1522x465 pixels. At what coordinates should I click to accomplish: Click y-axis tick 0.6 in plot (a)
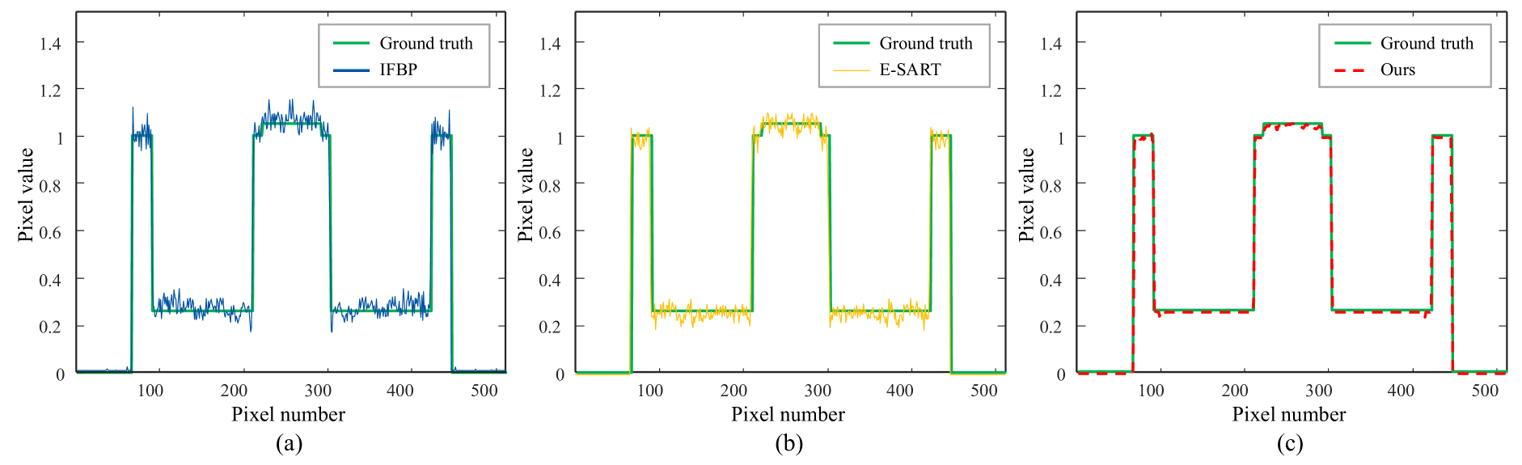pos(50,232)
